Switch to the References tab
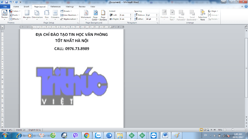 55,6
